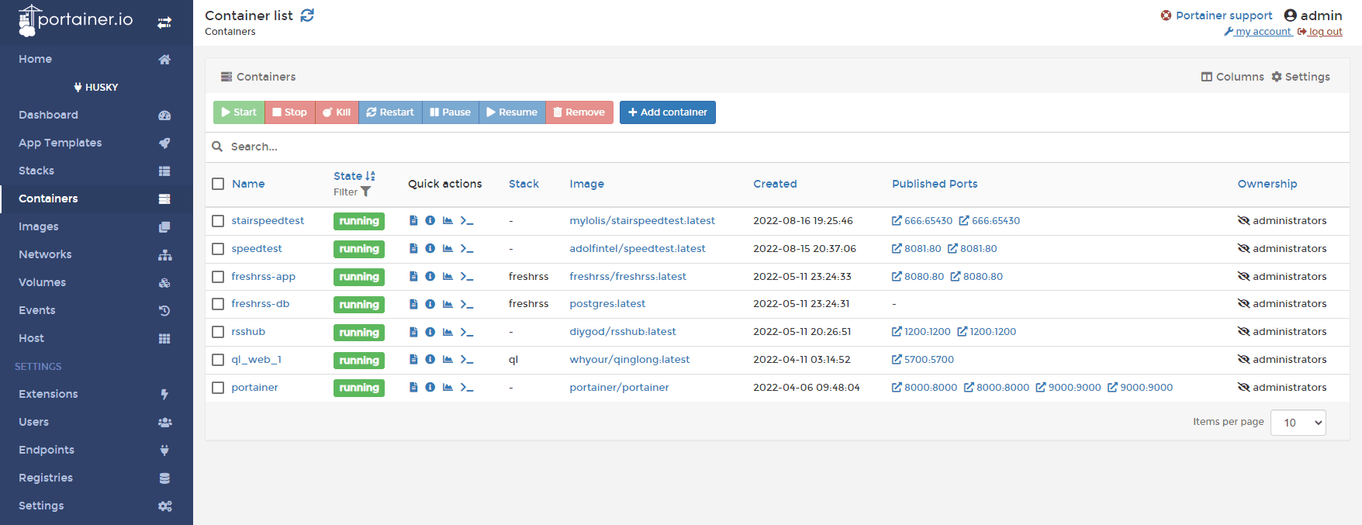
Task: Click the Networks sitemap icon in sidebar
Action: coord(164,255)
